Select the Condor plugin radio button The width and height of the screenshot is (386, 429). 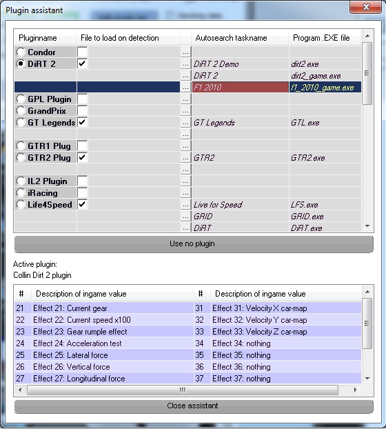point(21,52)
